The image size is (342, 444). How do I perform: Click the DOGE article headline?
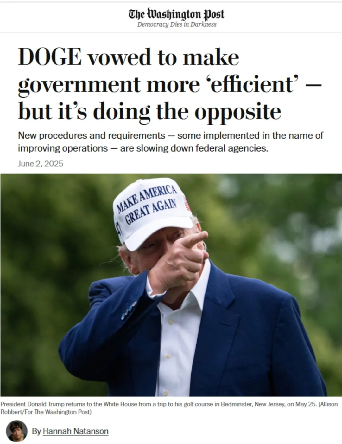click(170, 84)
